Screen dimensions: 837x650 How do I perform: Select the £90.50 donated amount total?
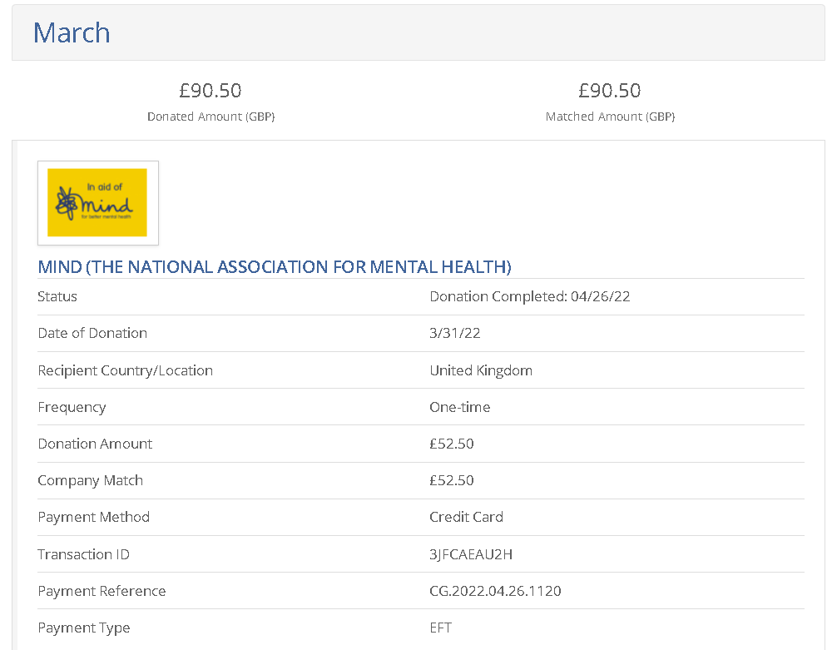tap(210, 90)
